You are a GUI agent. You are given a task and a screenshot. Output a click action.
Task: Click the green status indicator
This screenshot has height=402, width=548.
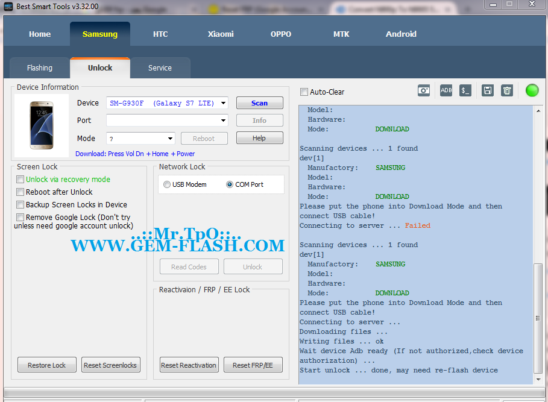pyautogui.click(x=532, y=90)
